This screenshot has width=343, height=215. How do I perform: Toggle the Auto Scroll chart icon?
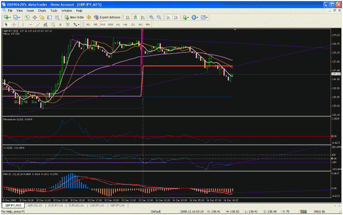click(168, 18)
